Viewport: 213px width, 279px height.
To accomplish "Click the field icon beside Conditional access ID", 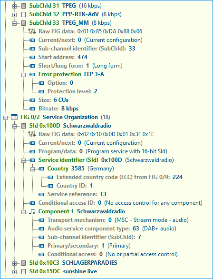I will (x=32, y=203).
